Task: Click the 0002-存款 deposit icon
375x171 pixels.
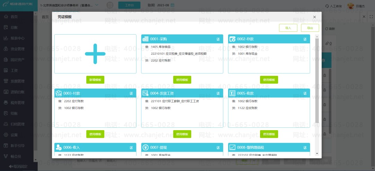Action: pyautogui.click(x=232, y=39)
